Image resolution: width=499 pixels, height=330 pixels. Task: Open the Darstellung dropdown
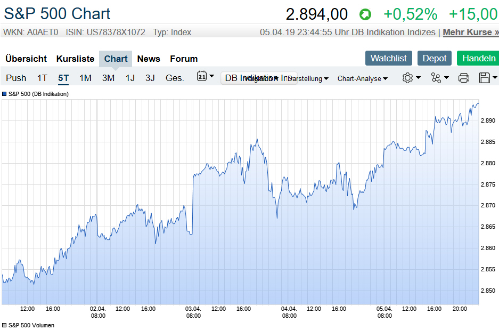click(x=308, y=78)
